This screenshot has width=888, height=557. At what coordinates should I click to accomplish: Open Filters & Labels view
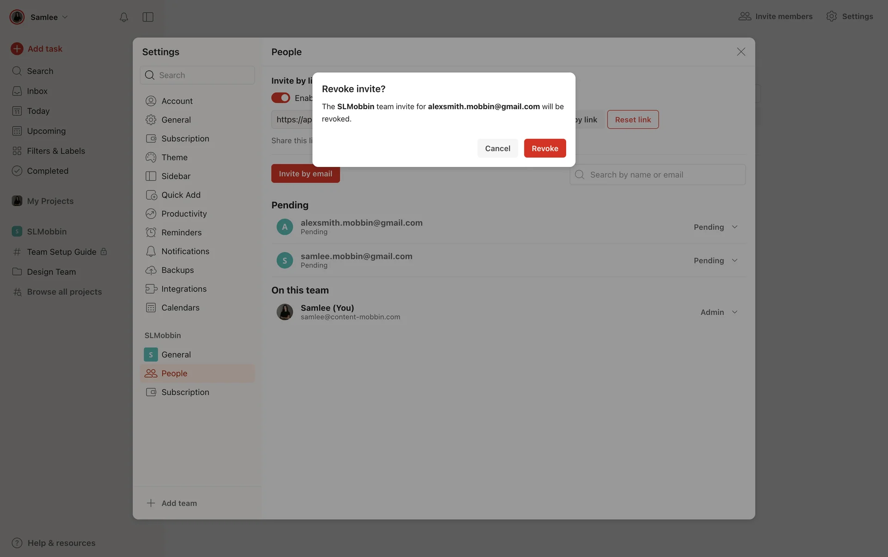click(x=55, y=151)
